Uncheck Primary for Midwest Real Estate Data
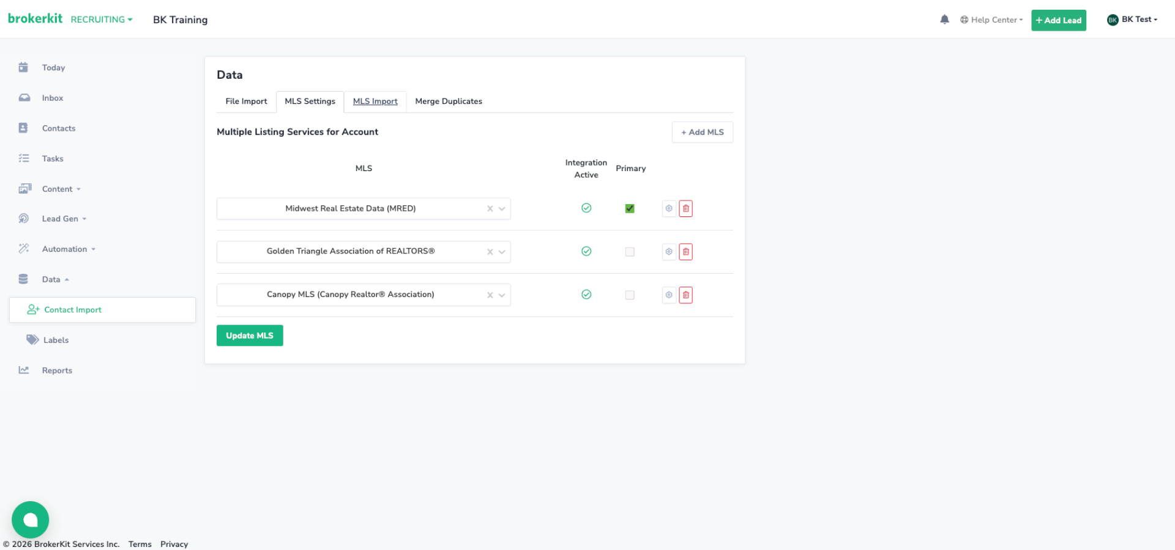The width and height of the screenshot is (1175, 550). [630, 208]
